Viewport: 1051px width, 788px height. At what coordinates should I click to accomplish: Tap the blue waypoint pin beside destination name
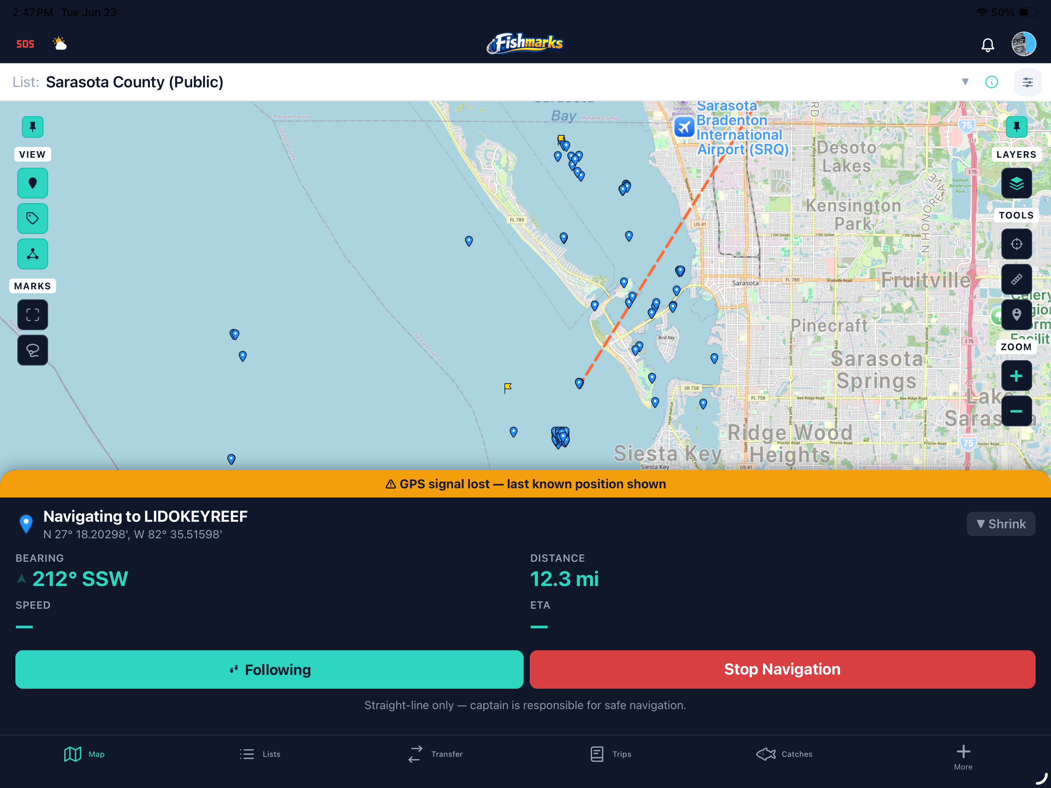[26, 524]
